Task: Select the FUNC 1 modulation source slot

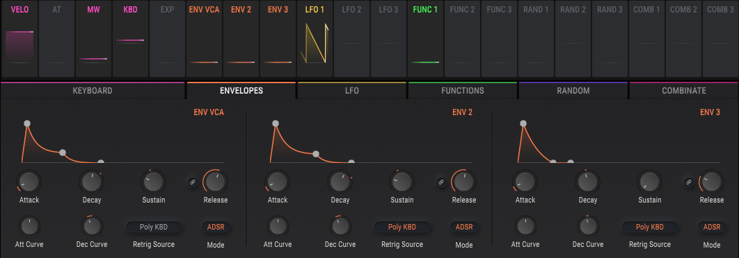Action: coord(425,39)
